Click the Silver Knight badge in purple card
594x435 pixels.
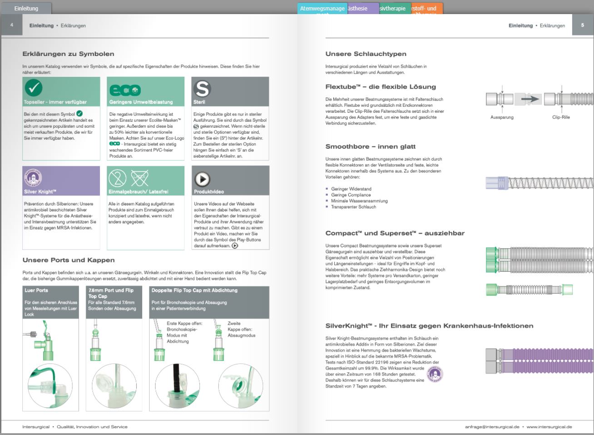coord(33,178)
